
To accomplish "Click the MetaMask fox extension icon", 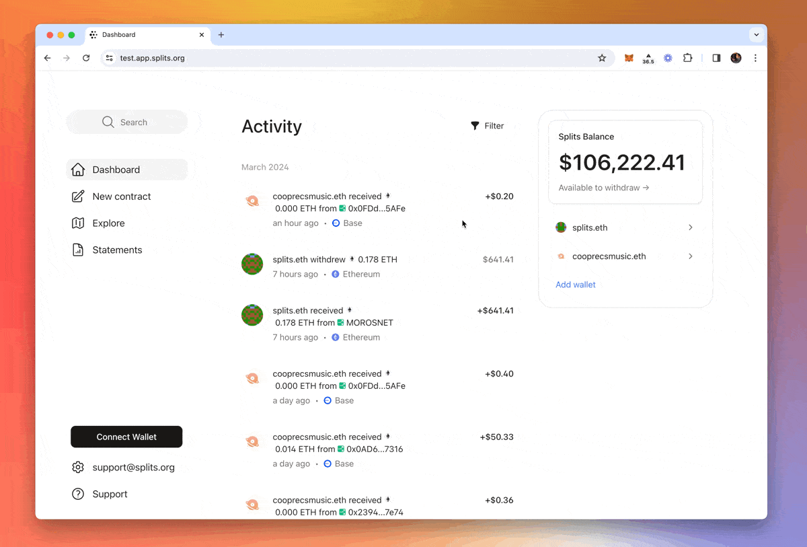I will (629, 58).
